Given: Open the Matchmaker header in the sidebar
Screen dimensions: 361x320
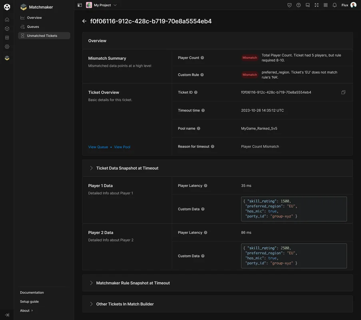Looking at the screenshot, I should (37, 7).
